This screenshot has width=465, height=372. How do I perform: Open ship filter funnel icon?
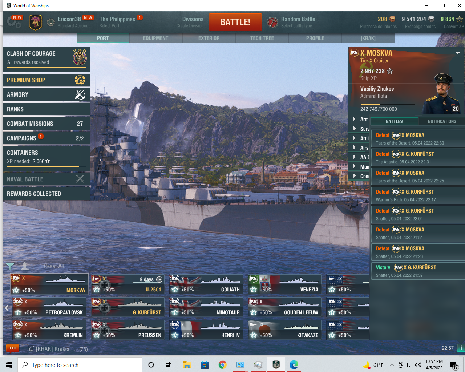10,266
